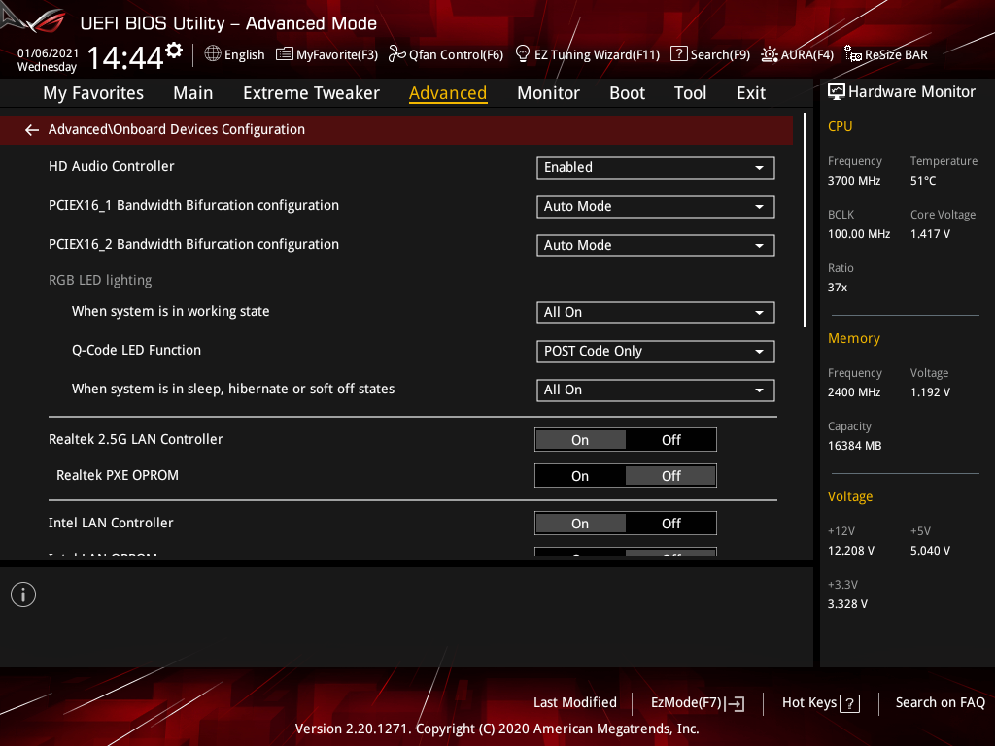
Task: Open PCIEX16_1 Bandwidth Bifurcation dropdown
Action: click(x=656, y=207)
